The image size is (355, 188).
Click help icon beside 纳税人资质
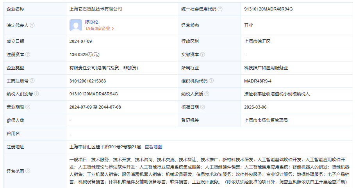(207, 94)
